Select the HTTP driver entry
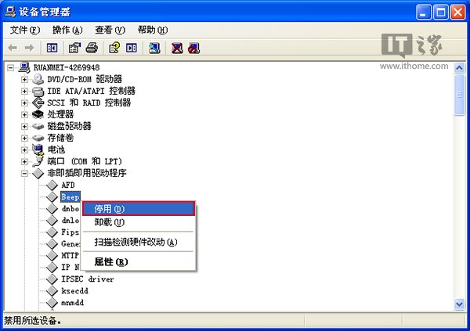 coord(70,256)
